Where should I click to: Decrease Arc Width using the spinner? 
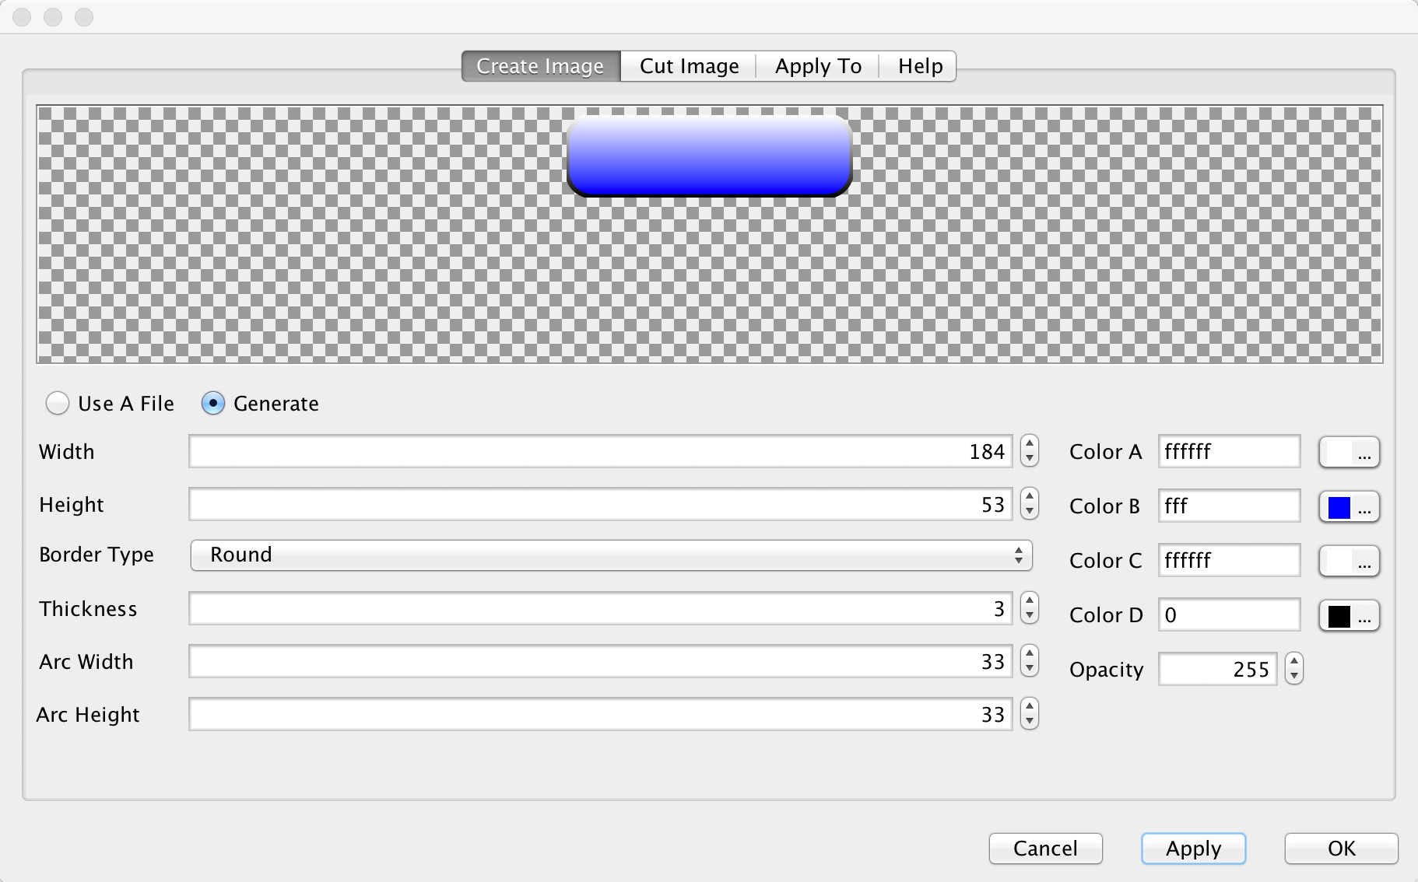(x=1028, y=668)
